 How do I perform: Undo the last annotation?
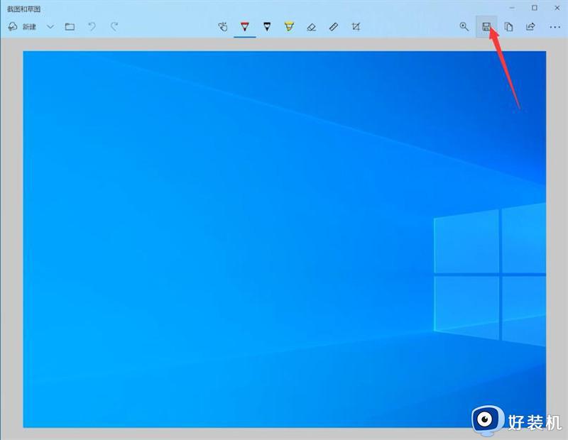coord(90,27)
